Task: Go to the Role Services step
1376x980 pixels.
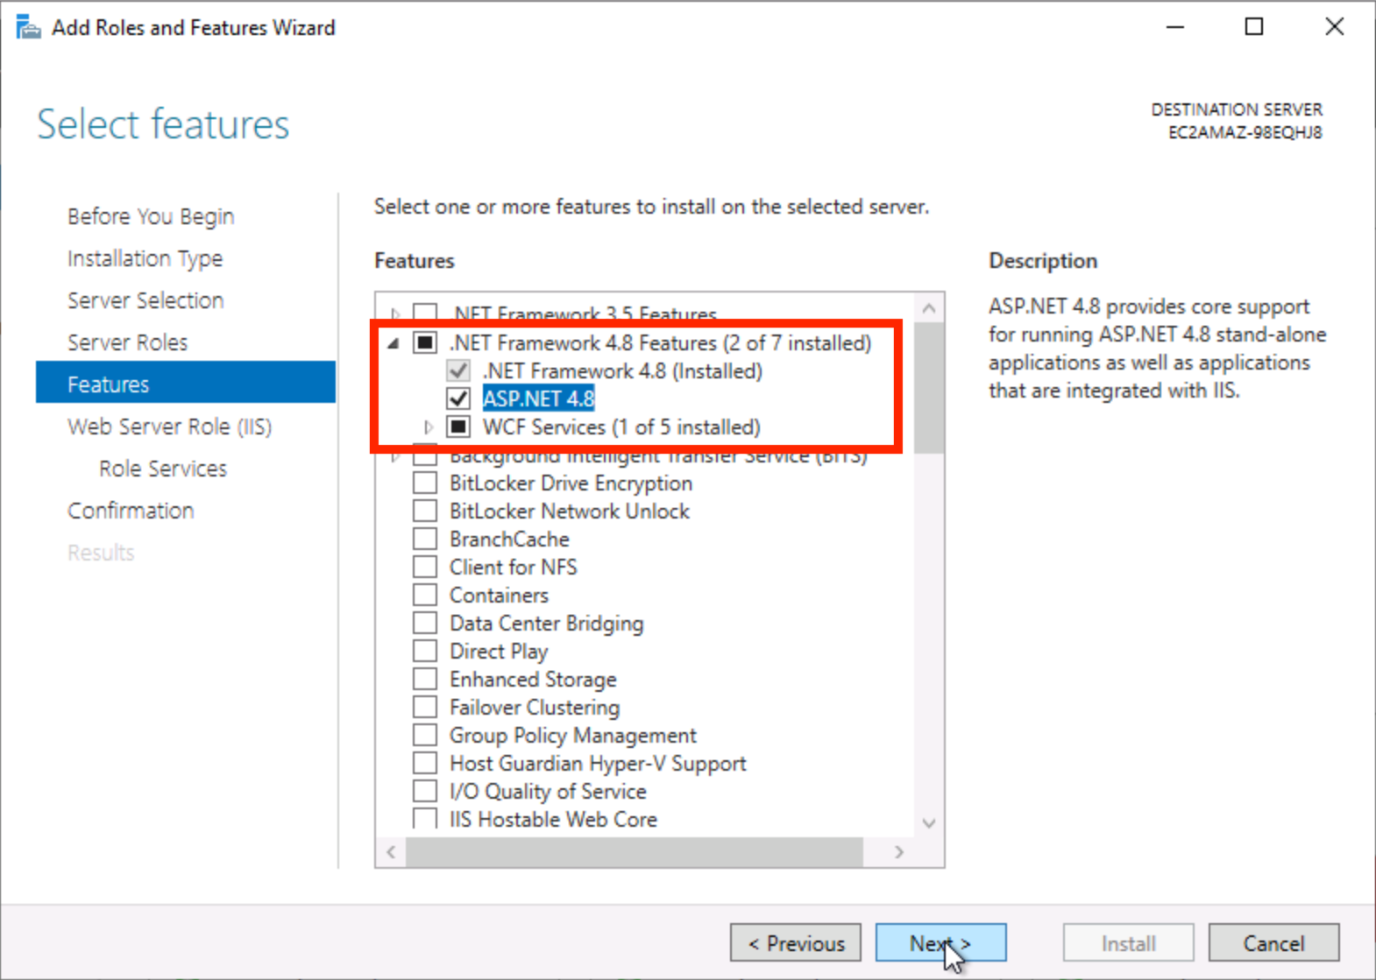Action: click(163, 469)
